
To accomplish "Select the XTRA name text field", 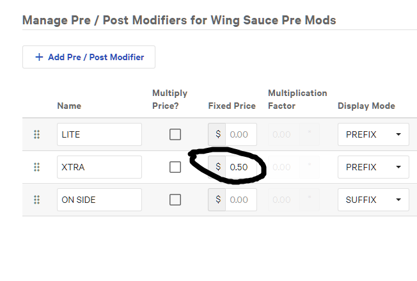I will click(x=99, y=167).
